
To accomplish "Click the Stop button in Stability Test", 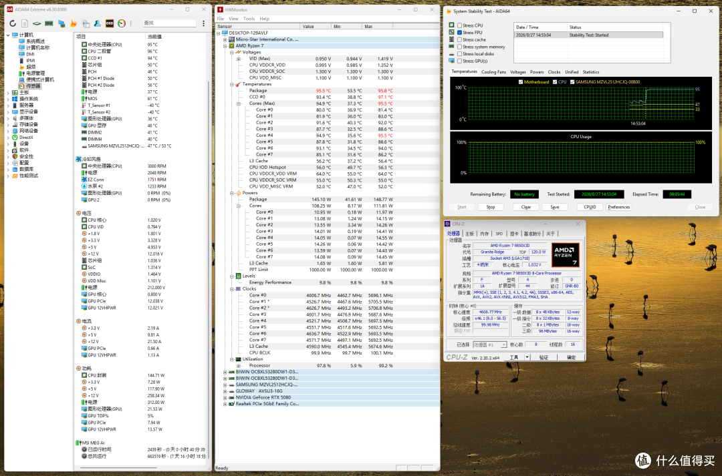I will click(x=491, y=208).
